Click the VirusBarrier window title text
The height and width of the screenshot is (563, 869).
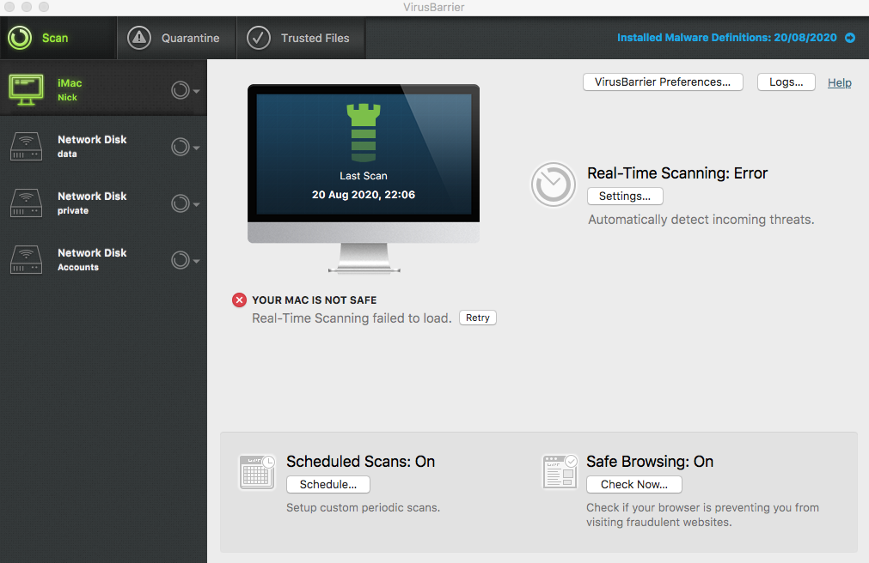[434, 7]
